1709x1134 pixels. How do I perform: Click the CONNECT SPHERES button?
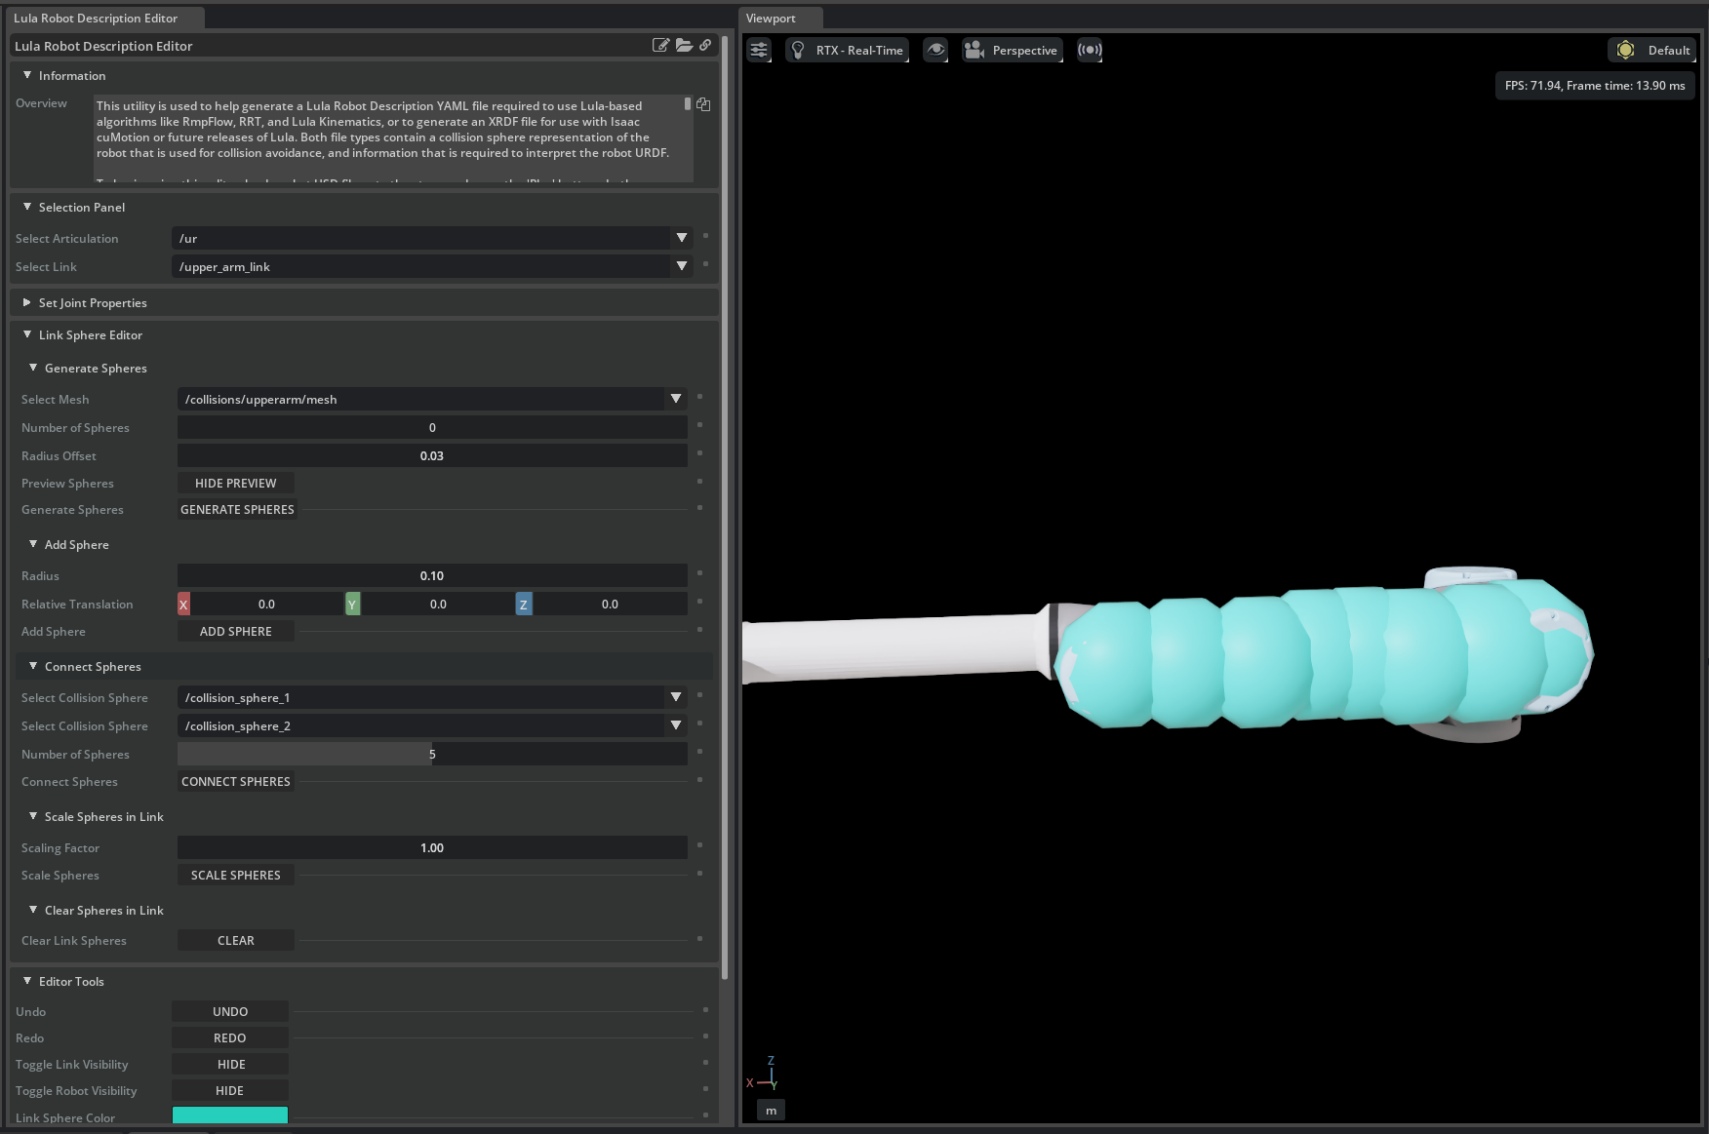[236, 782]
